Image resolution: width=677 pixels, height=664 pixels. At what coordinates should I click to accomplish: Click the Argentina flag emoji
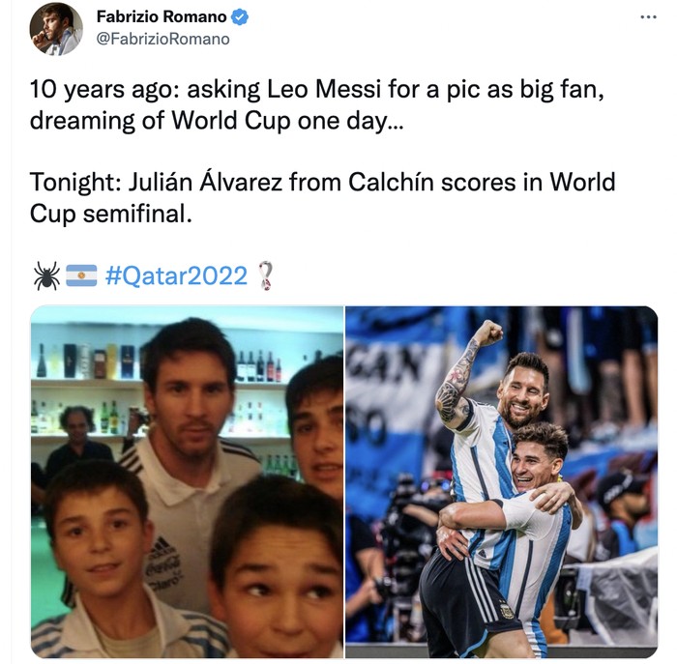click(81, 275)
